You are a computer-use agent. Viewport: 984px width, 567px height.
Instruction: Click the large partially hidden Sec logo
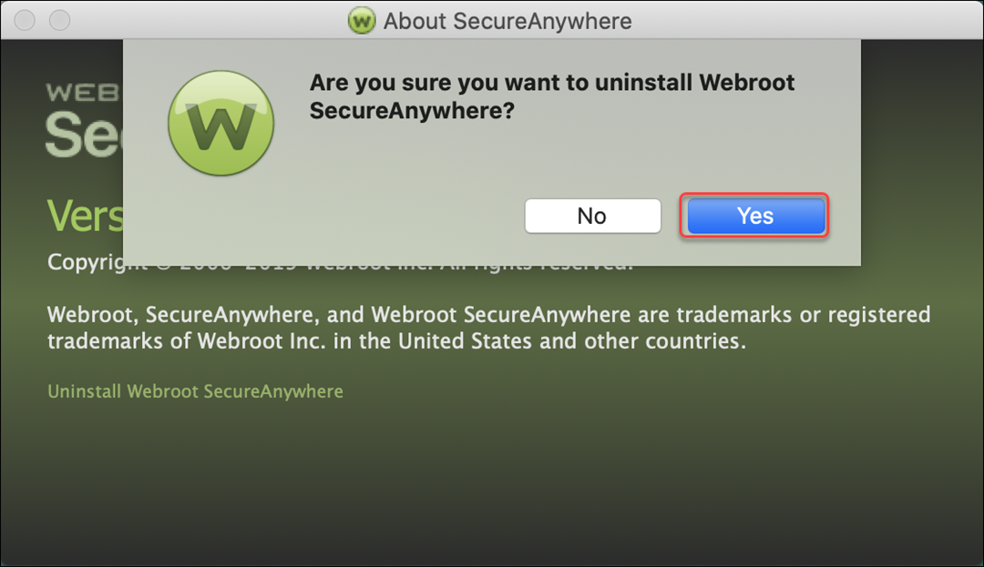(x=82, y=135)
